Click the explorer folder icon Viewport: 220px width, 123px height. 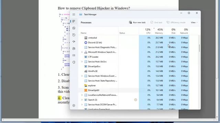click(86, 85)
